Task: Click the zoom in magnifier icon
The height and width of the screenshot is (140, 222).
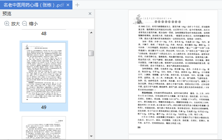Action: (x=7, y=24)
